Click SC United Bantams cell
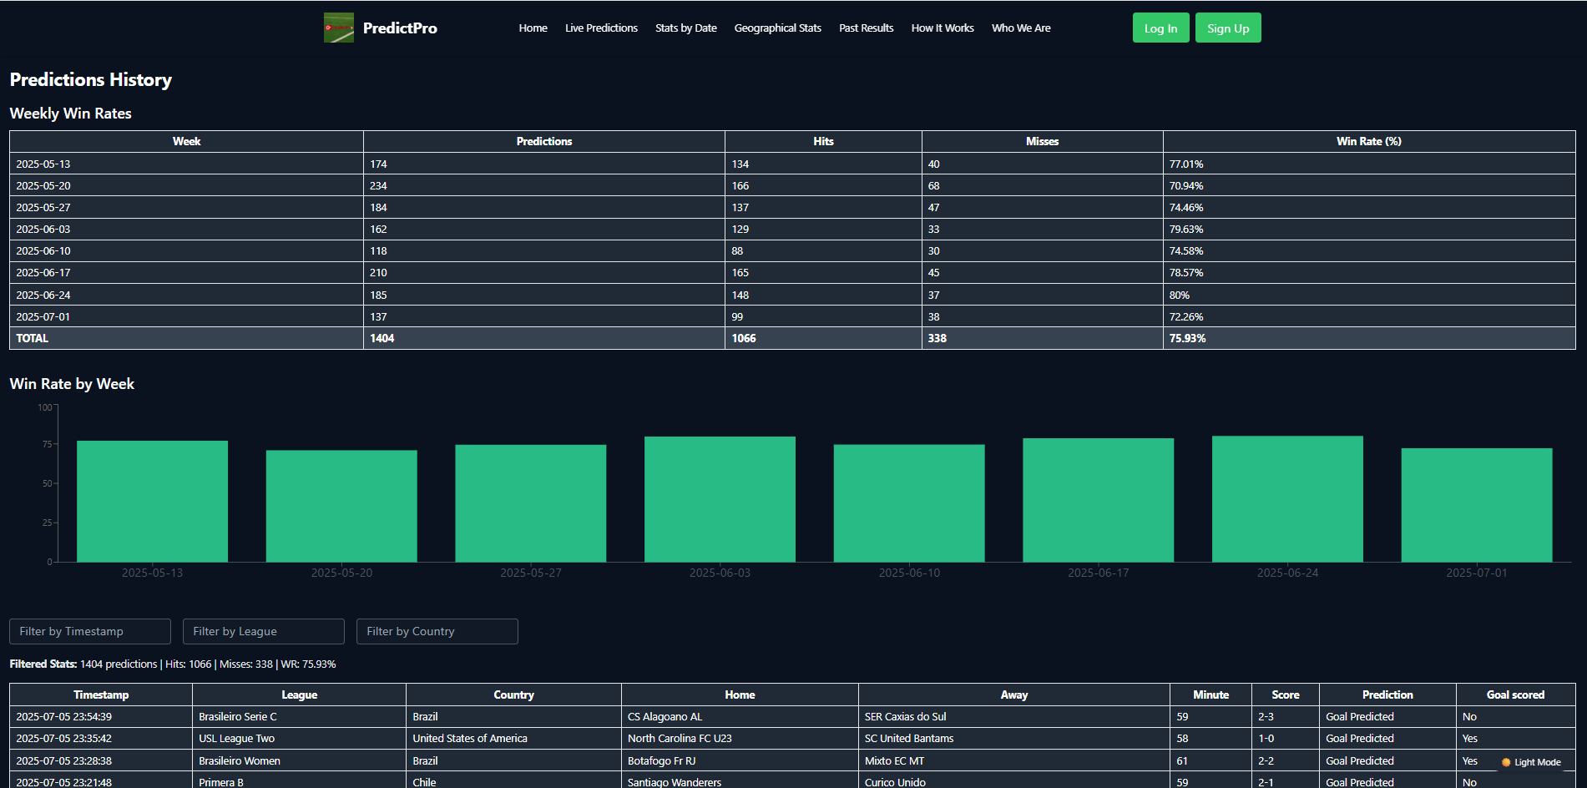Image resolution: width=1587 pixels, height=788 pixels. [1013, 738]
